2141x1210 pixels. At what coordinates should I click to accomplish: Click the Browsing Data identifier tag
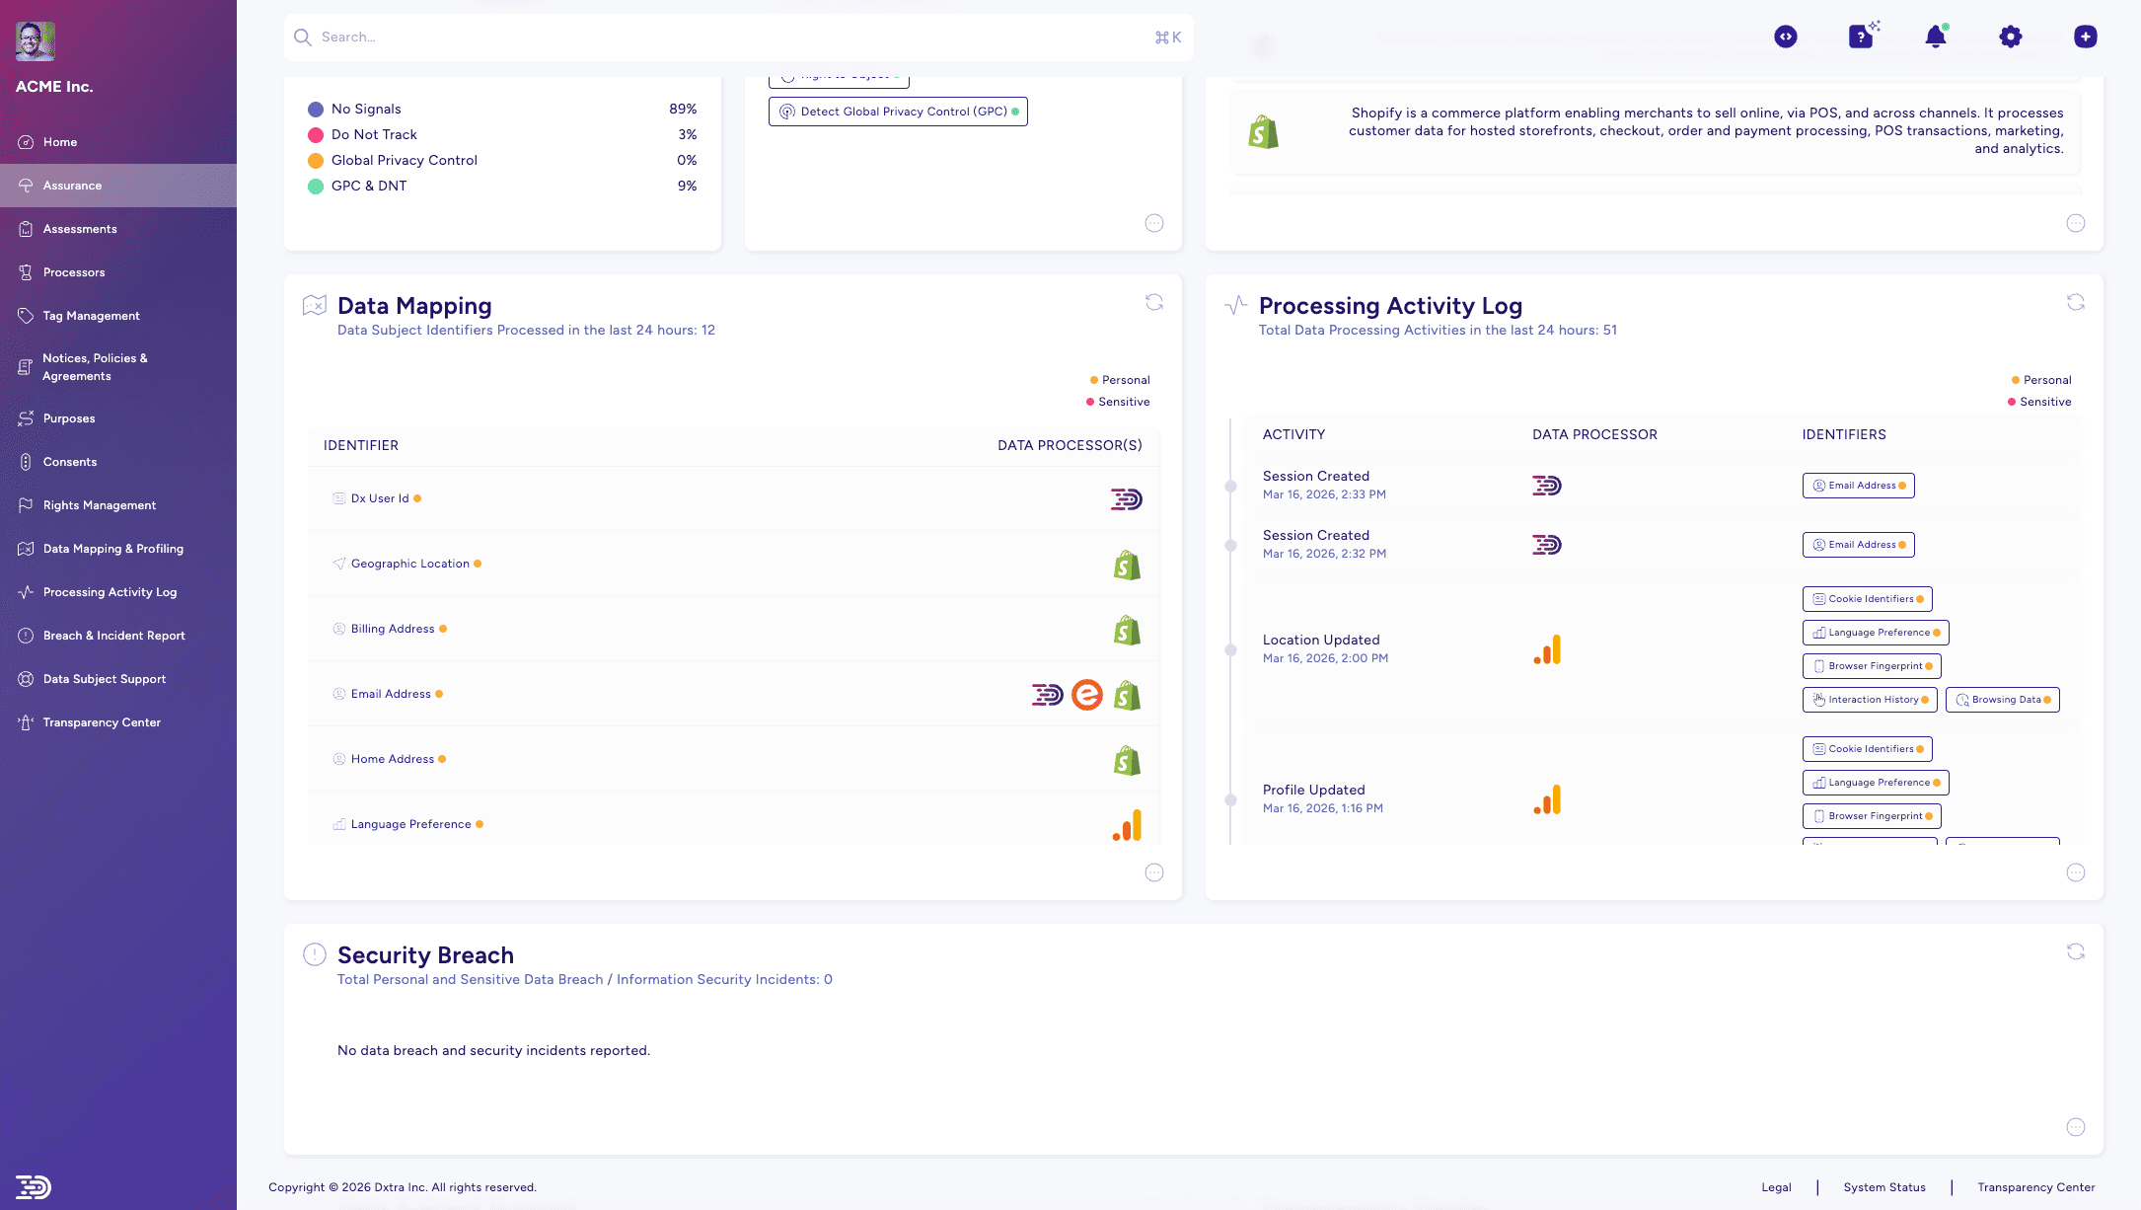[x=2002, y=700]
